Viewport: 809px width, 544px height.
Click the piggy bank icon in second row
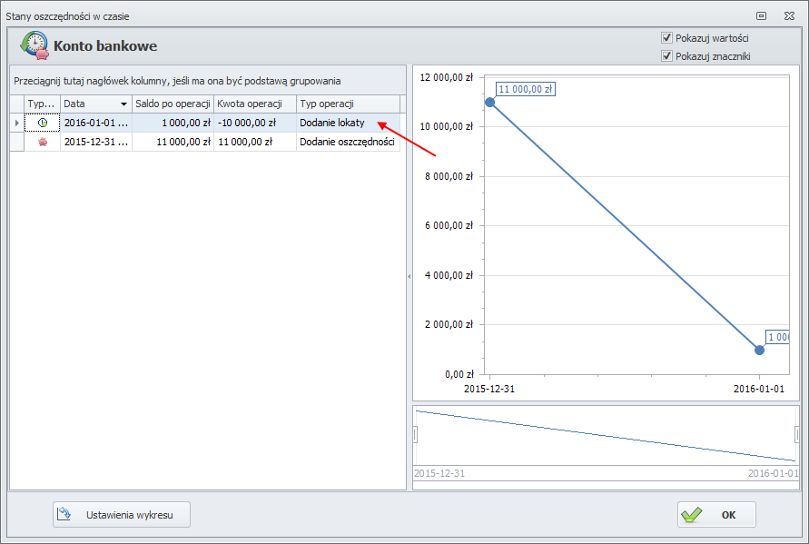coord(42,142)
